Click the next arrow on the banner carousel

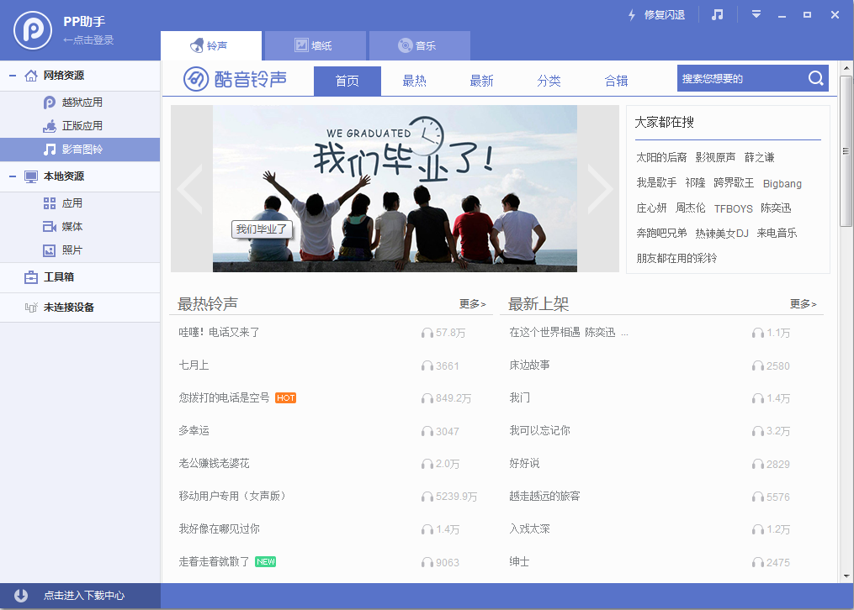click(602, 189)
